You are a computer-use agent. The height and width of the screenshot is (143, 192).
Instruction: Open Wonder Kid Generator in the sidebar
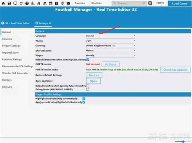(15, 73)
